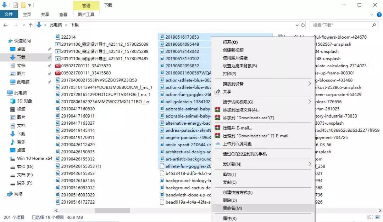Select 重命名(M) in the context menu
Screen dimensions: 383x222
point(232,208)
